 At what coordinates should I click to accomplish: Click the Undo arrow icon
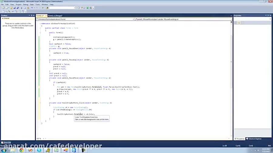coord(32,8)
